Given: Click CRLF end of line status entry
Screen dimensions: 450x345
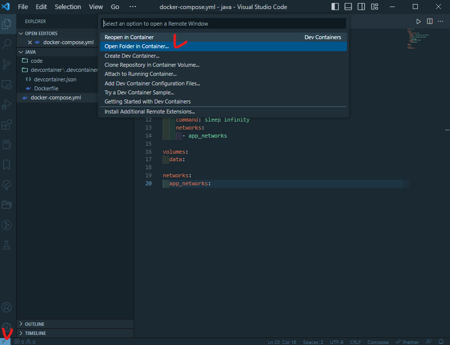Looking at the screenshot, I should (355, 342).
